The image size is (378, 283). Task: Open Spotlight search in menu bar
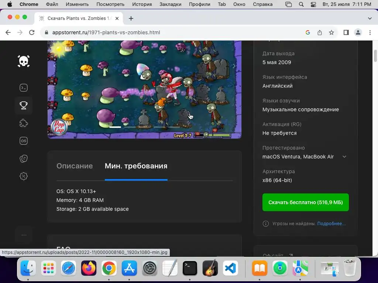(x=301, y=4)
